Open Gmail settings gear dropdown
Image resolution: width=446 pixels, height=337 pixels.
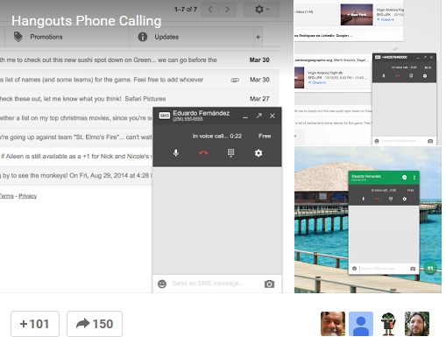click(261, 10)
